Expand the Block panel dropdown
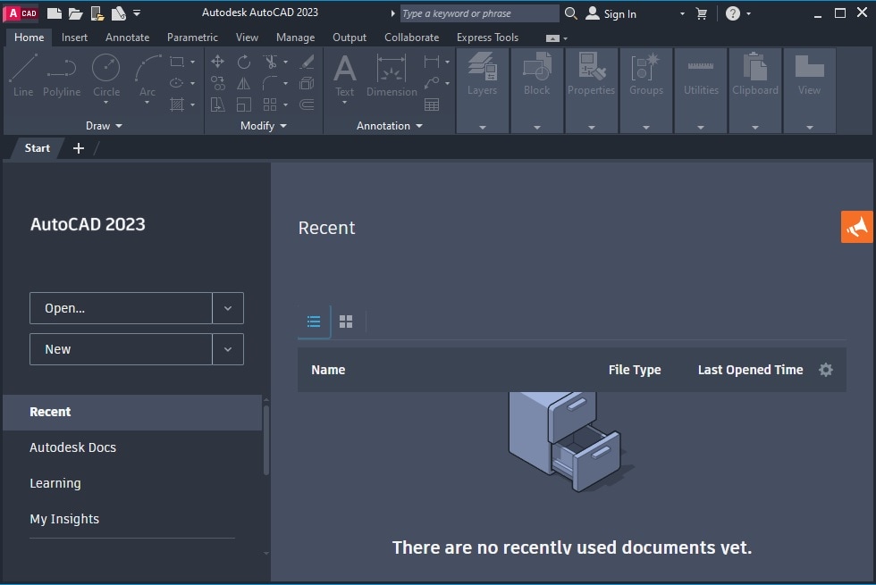This screenshot has height=585, width=876. click(537, 127)
